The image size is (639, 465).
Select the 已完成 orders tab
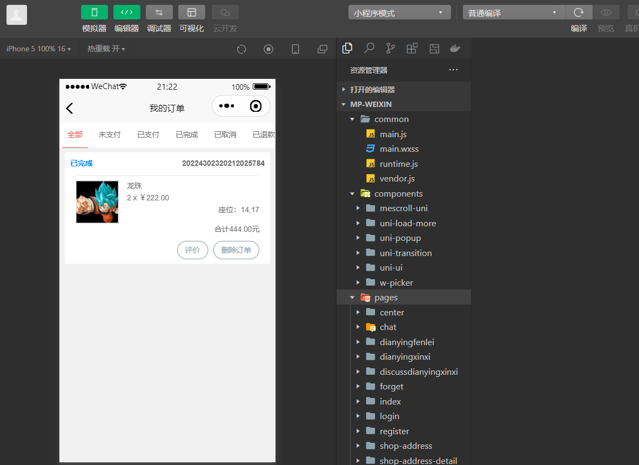click(187, 134)
